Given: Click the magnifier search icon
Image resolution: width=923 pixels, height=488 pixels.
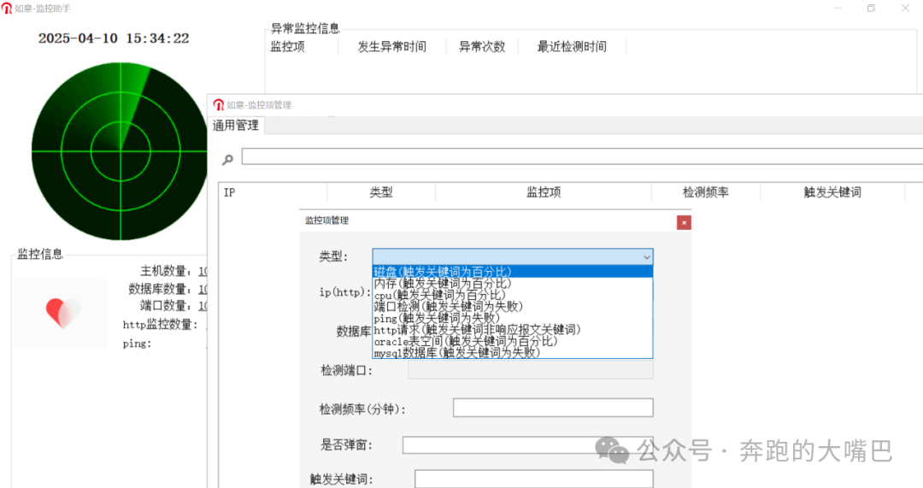Looking at the screenshot, I should coord(227,159).
